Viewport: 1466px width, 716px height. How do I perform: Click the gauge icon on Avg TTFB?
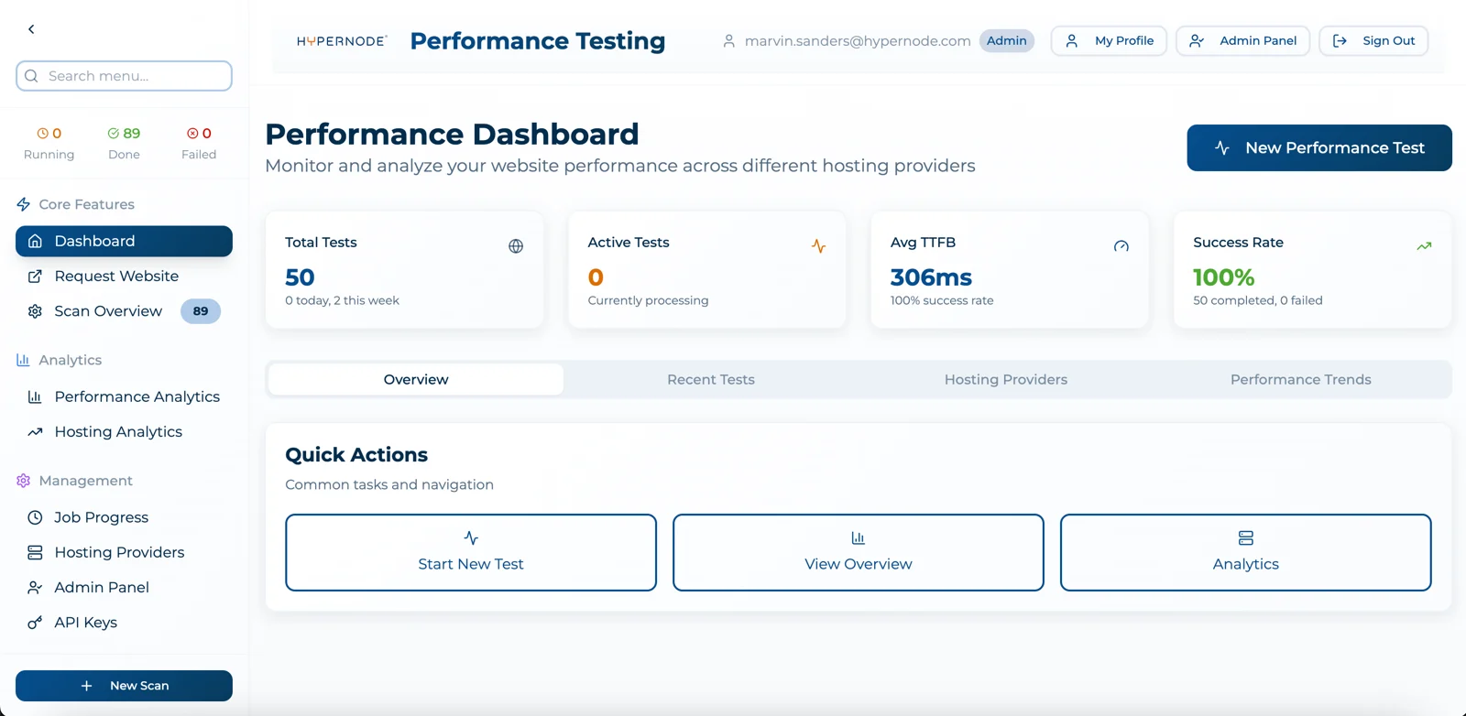point(1121,246)
